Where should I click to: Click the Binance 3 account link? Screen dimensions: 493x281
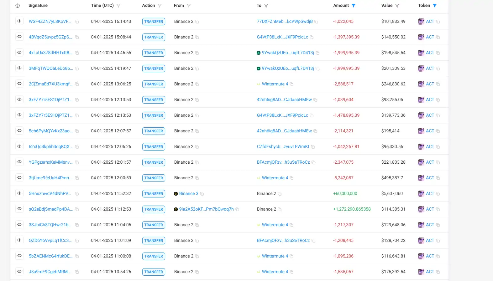[189, 193]
